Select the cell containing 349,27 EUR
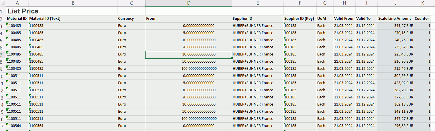The image size is (435, 131). pyautogui.click(x=395, y=26)
